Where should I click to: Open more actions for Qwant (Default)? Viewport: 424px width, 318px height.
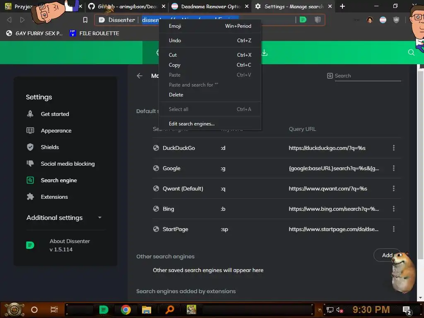(394, 188)
